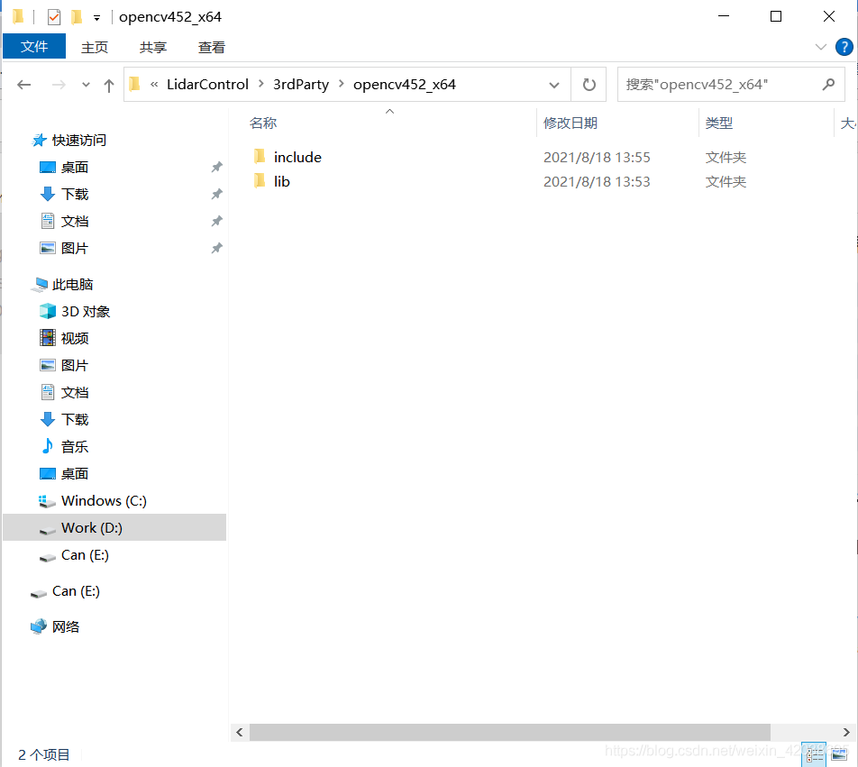Click the search magnifier icon
Image resolution: width=858 pixels, height=767 pixels.
(x=828, y=84)
